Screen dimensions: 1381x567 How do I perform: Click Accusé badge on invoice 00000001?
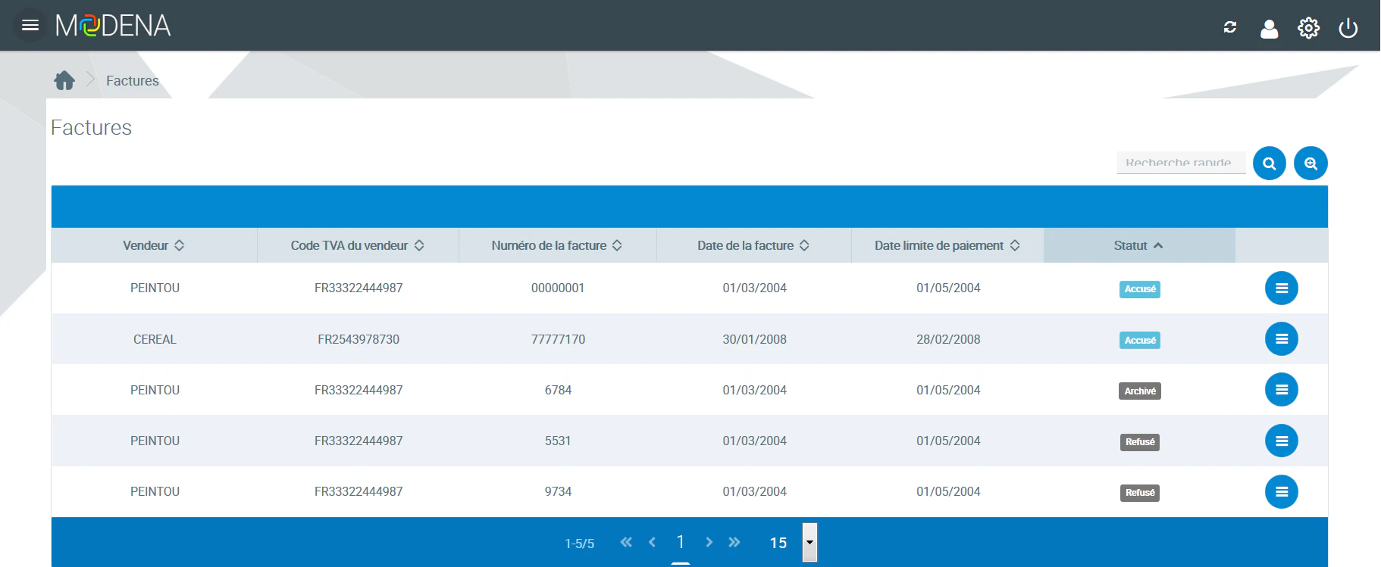tap(1140, 289)
